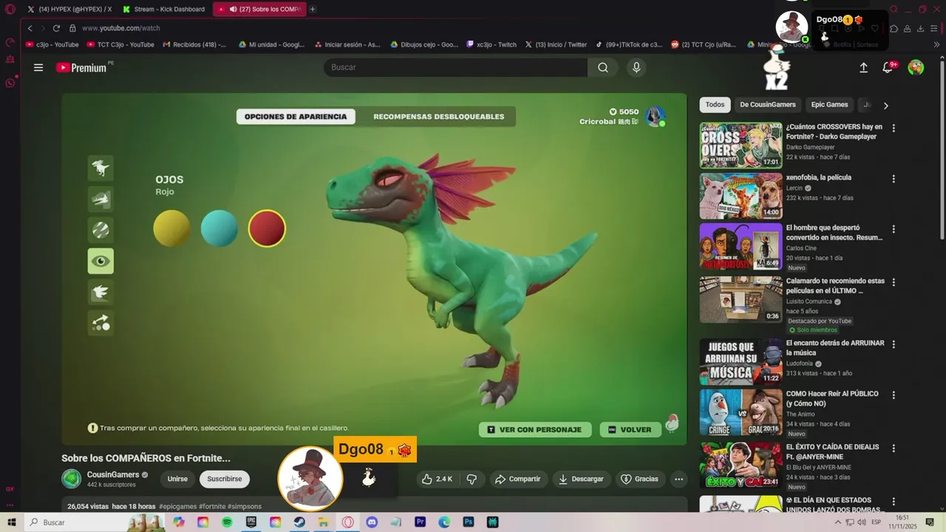Click the Descargar button

581,479
